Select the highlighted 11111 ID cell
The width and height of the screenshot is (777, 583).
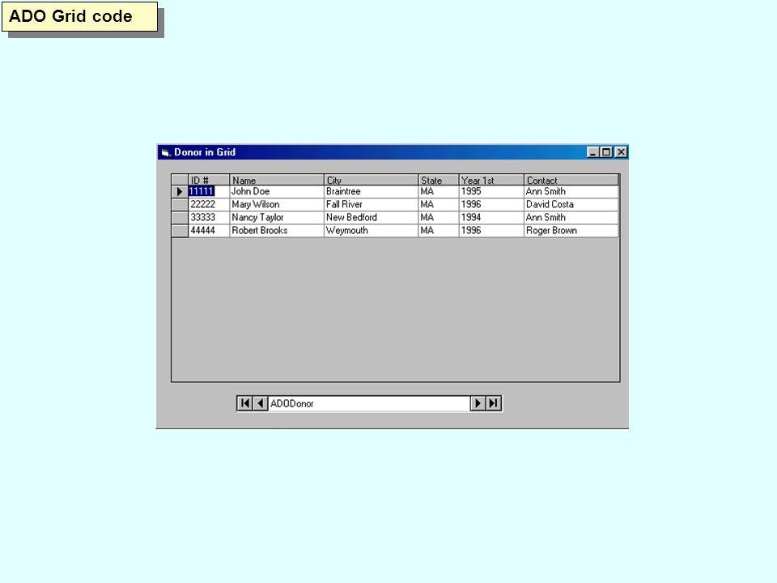[209, 191]
